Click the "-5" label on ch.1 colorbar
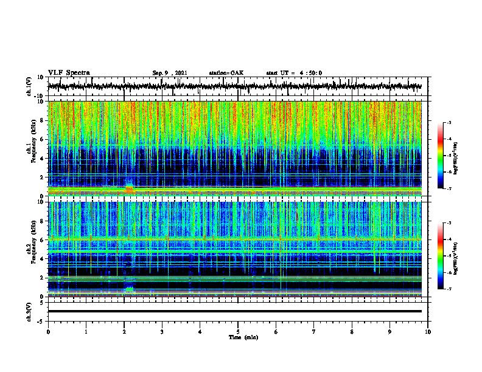The width and height of the screenshot is (482, 372). [449, 156]
